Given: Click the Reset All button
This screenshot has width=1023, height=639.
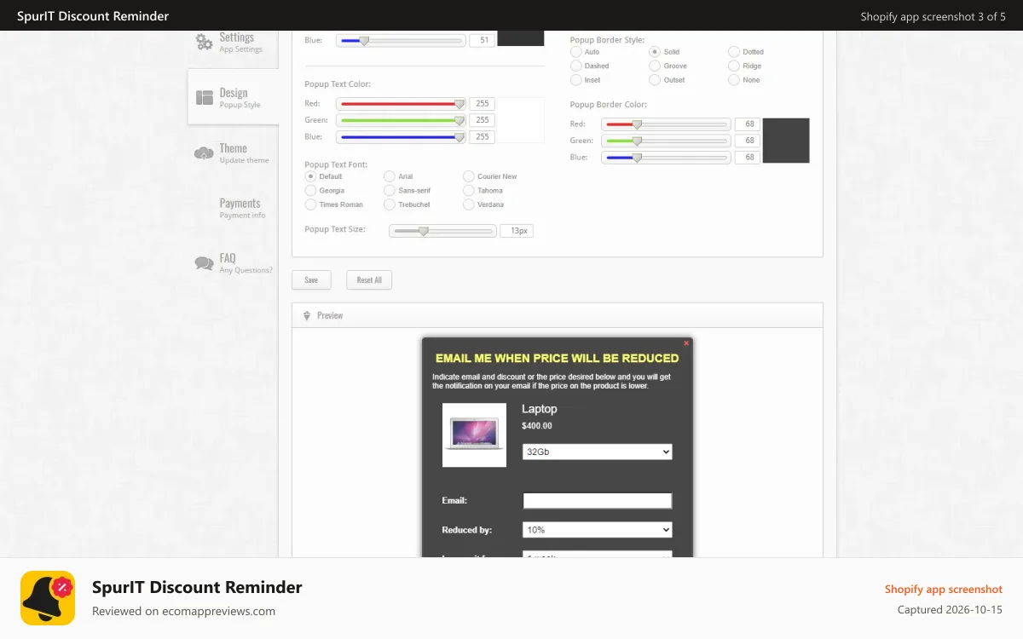Looking at the screenshot, I should click(369, 280).
